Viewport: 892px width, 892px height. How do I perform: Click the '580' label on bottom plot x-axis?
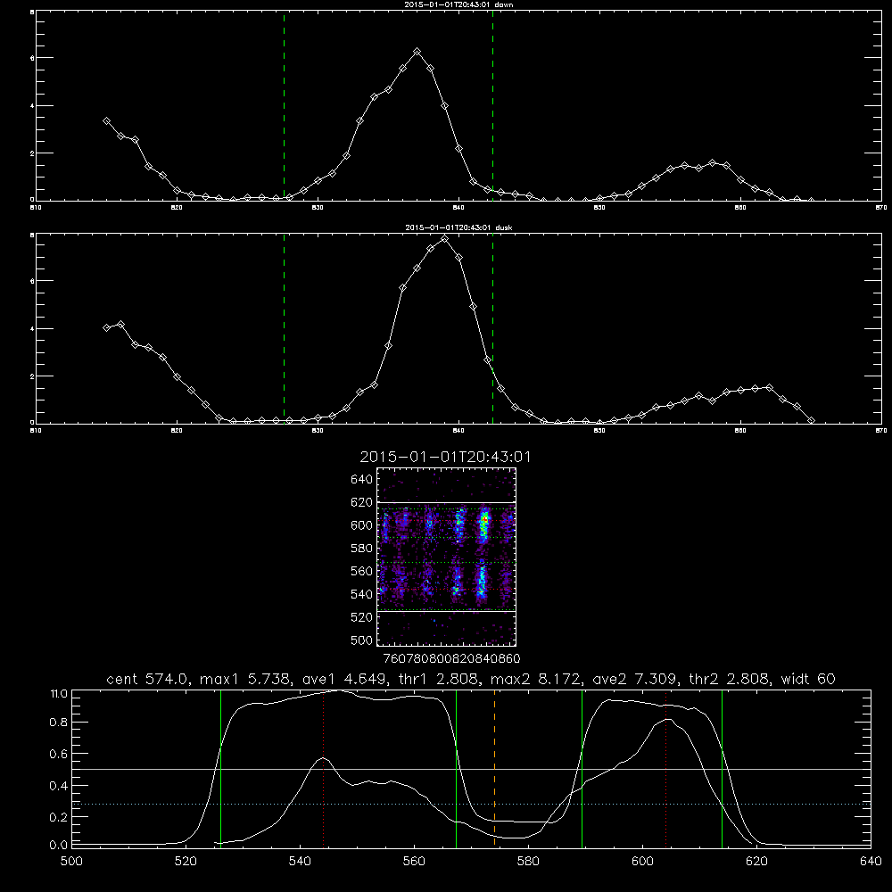(528, 862)
